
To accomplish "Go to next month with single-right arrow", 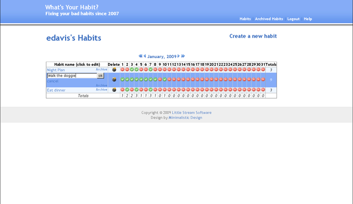I will pos(179,56).
